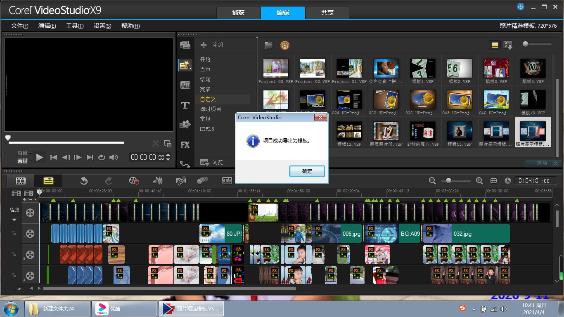This screenshot has height=317, width=564.
Task: Toggle repeat playback button
Action: 102,157
